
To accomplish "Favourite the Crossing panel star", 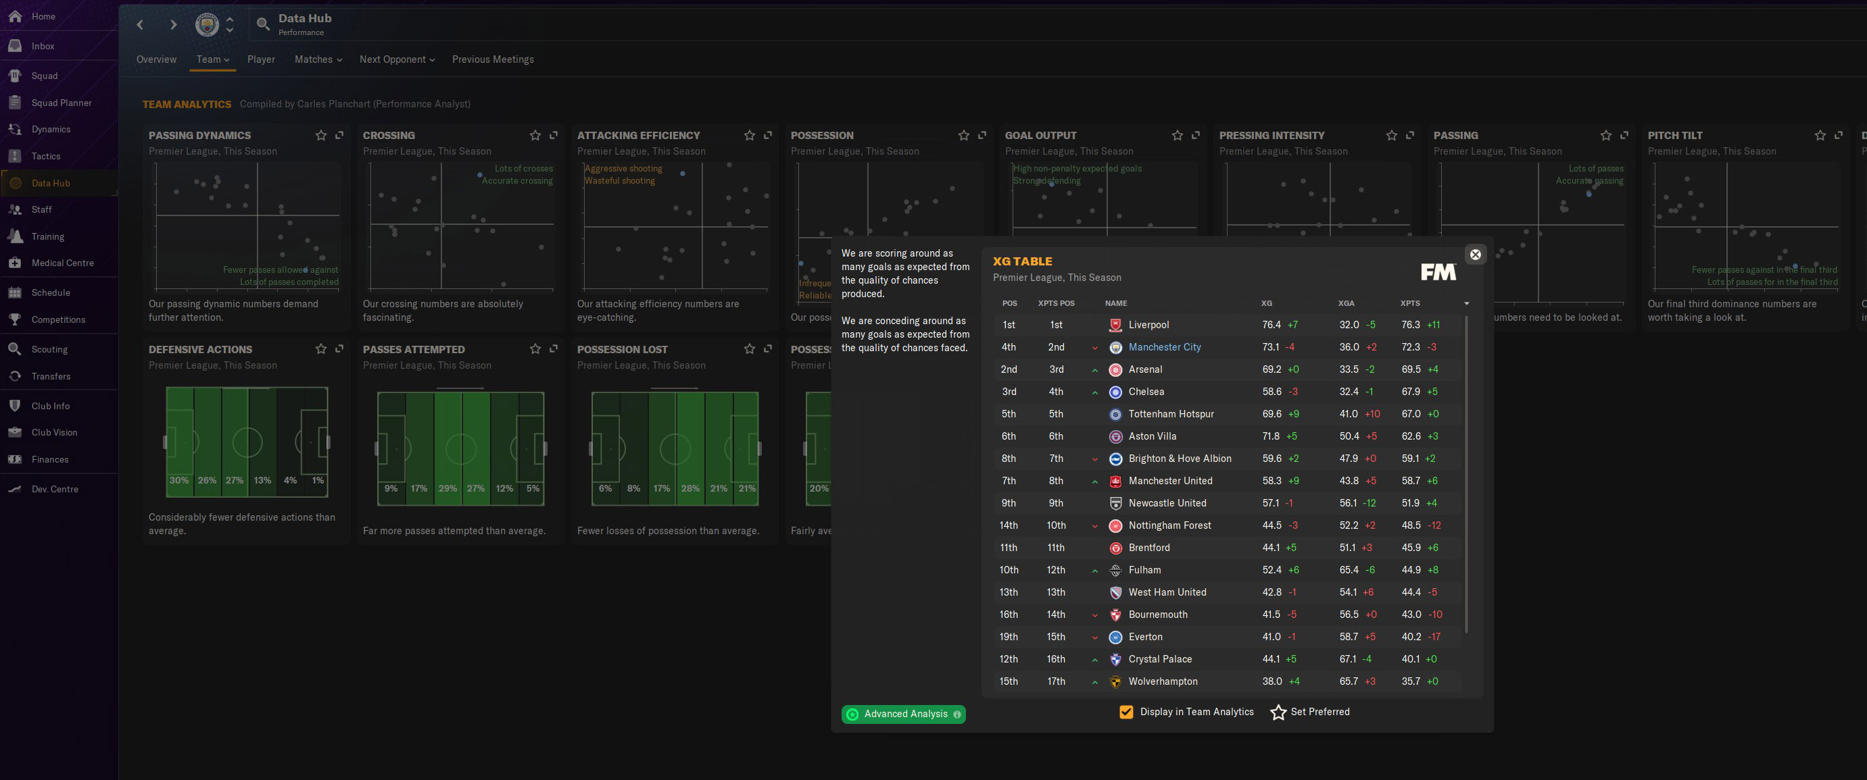I will point(535,134).
